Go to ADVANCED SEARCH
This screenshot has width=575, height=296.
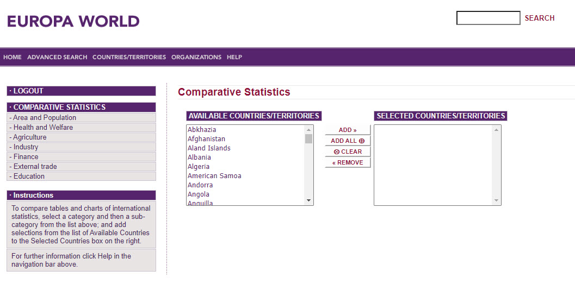click(57, 57)
